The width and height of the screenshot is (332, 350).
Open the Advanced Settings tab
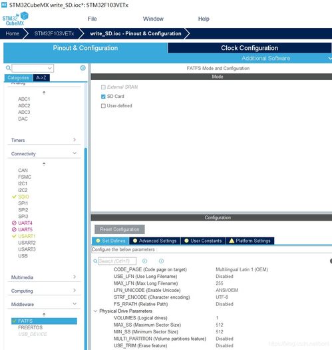pyautogui.click(x=155, y=241)
